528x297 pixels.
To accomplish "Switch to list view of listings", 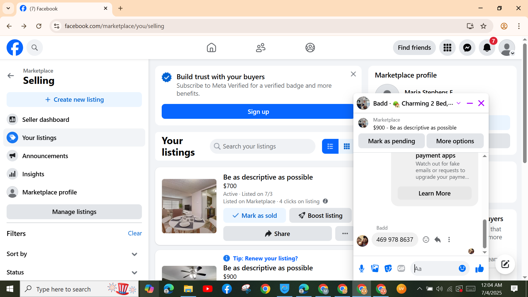I will [330, 146].
